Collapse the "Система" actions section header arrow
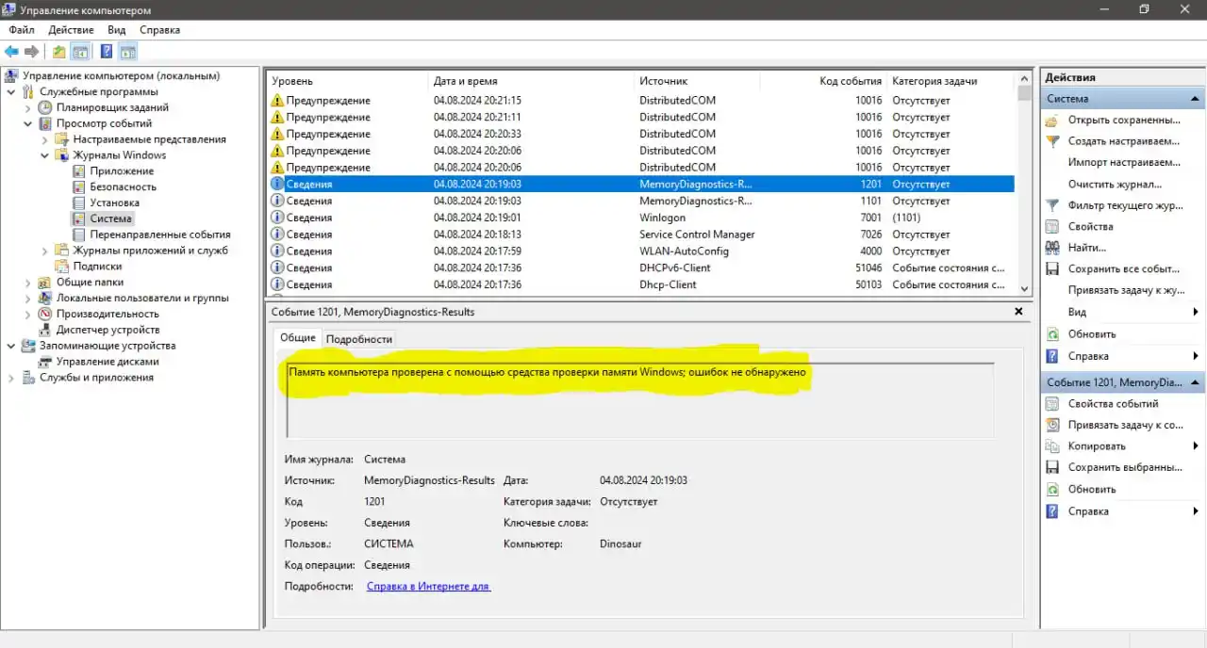 [x=1195, y=99]
